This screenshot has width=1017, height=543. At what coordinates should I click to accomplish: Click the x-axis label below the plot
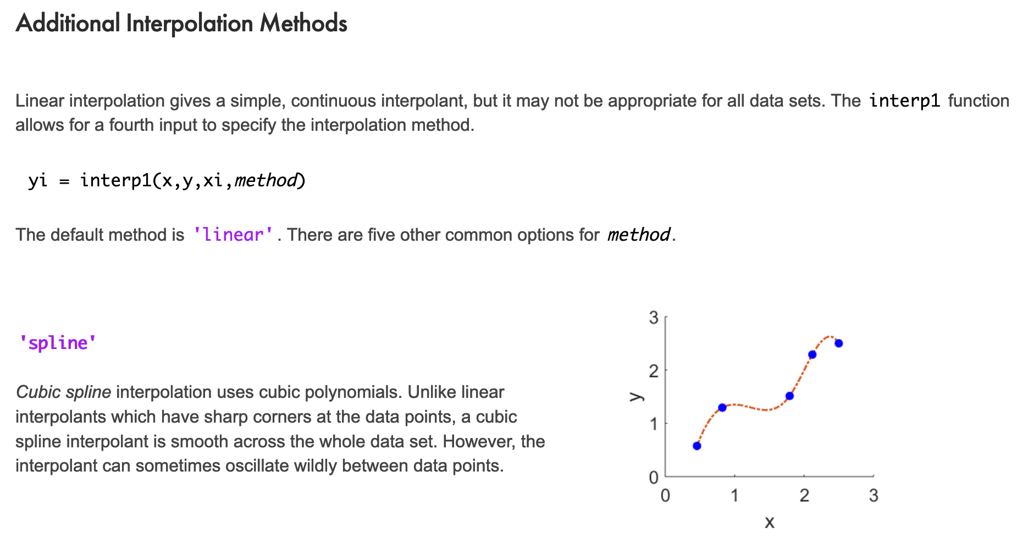(770, 522)
